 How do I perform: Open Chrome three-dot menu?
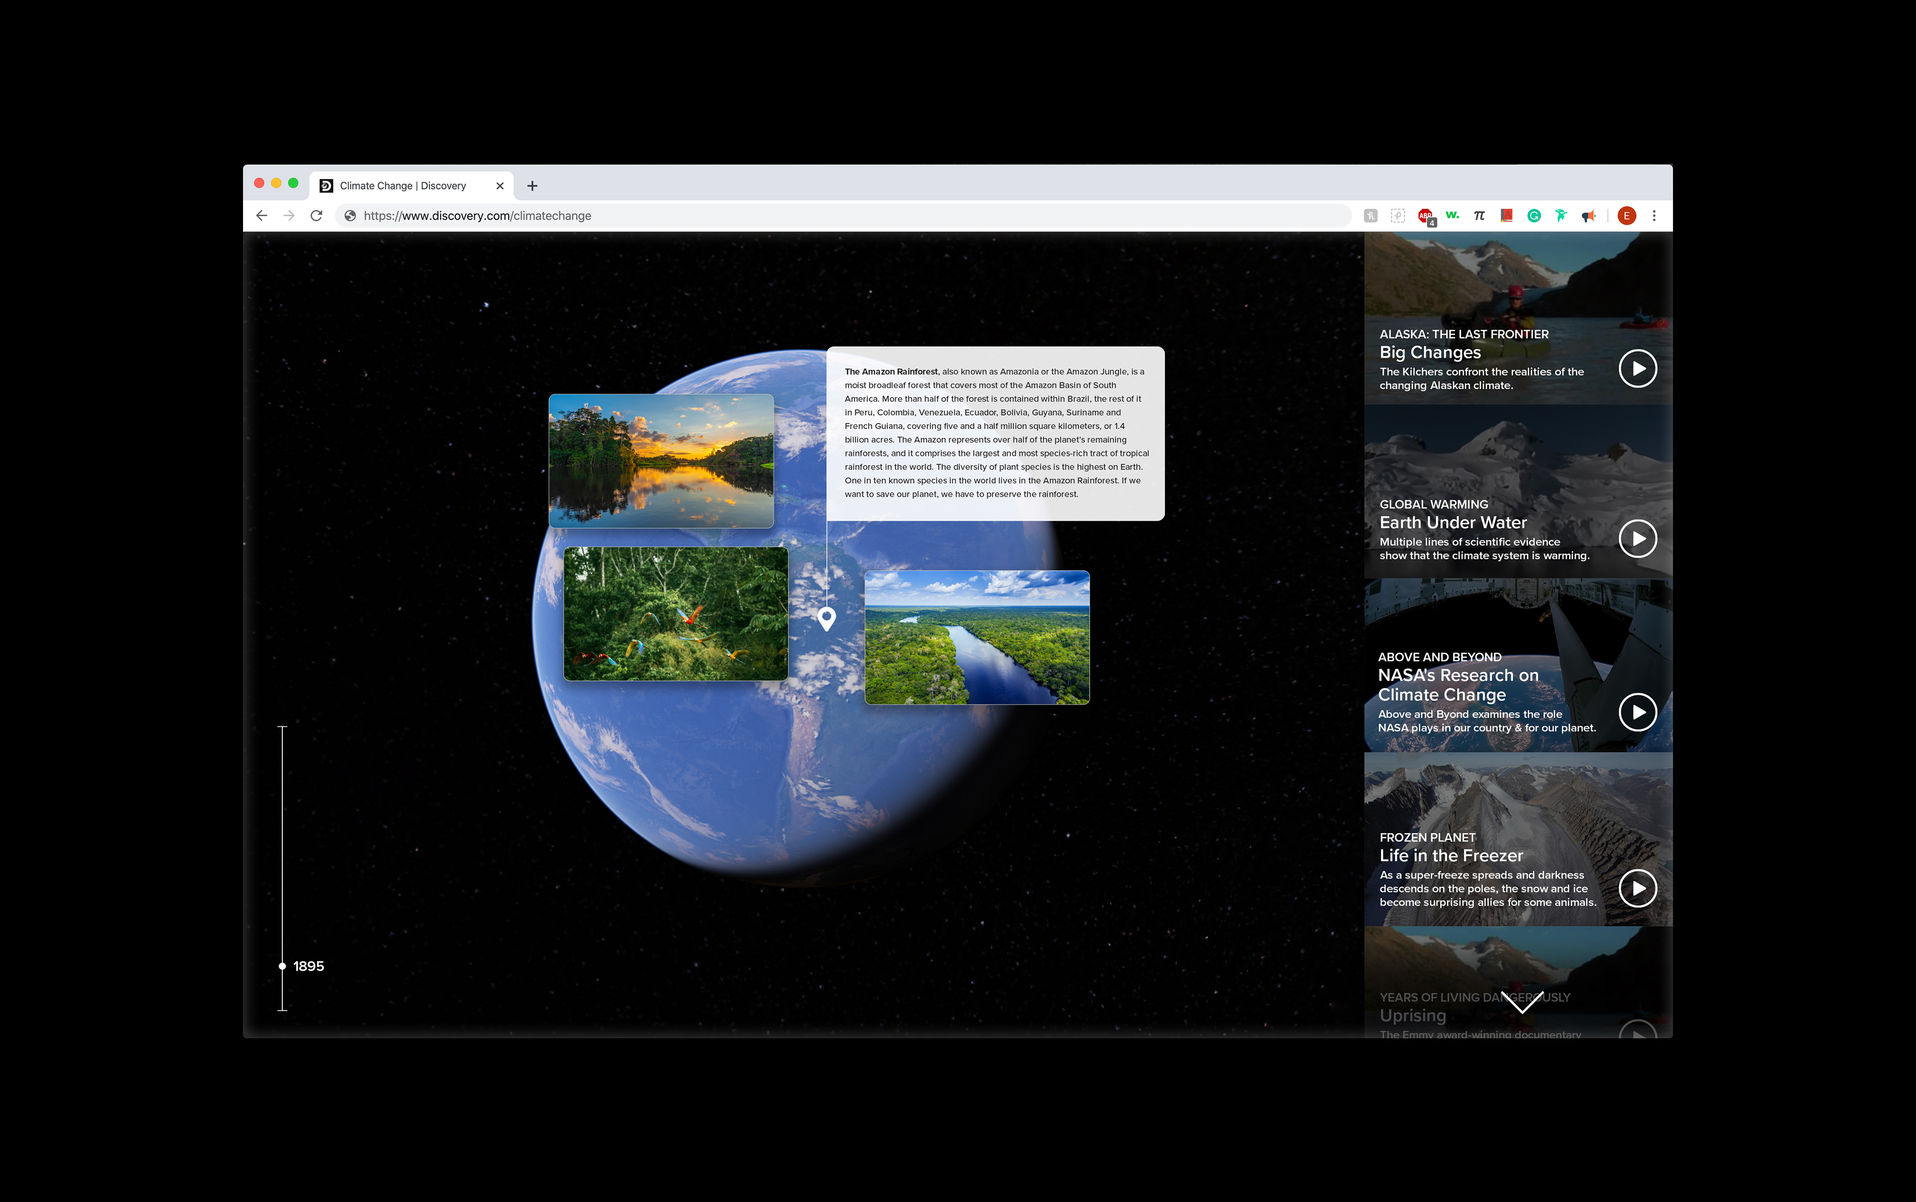1655,215
